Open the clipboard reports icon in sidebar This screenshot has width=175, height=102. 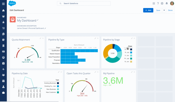(3, 63)
